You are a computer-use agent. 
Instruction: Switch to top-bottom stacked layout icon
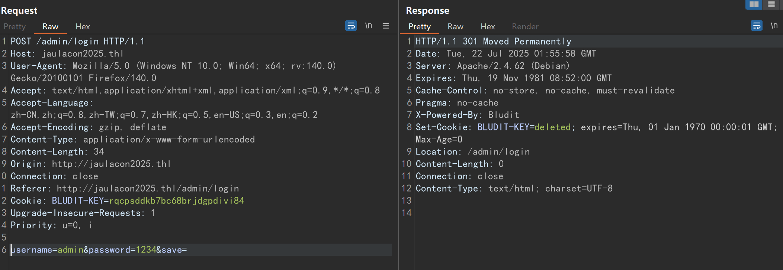click(771, 4)
